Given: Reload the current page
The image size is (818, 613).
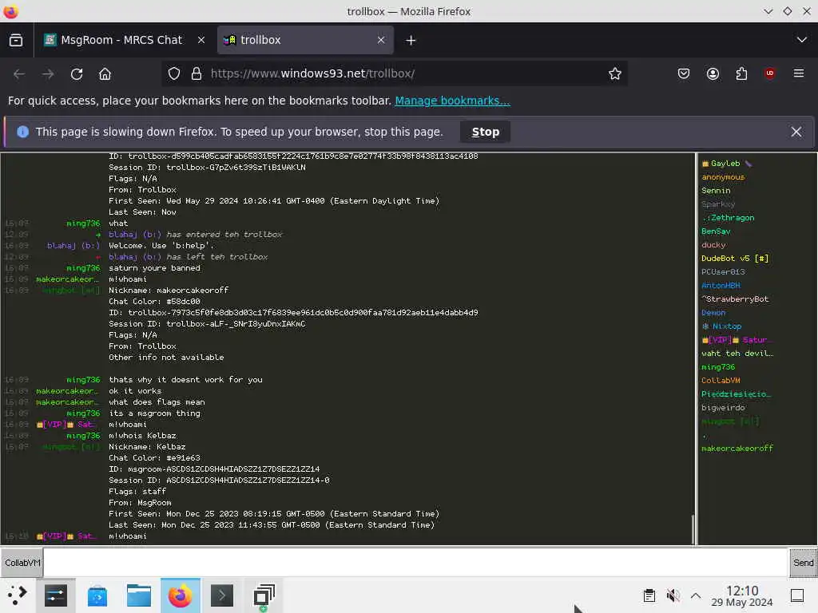Looking at the screenshot, I should pyautogui.click(x=77, y=74).
